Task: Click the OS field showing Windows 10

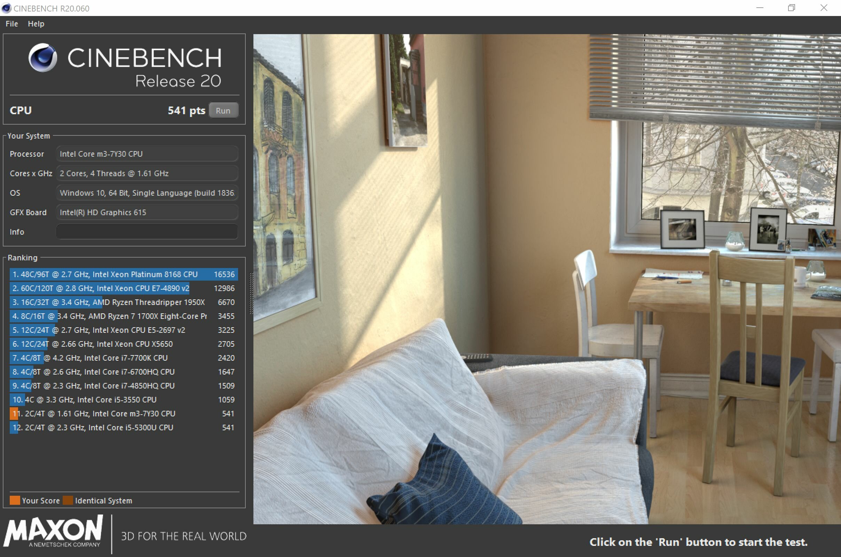Action: [x=147, y=193]
